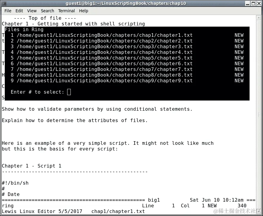
Task: Select ring entry 2 chapter2.txt path
Action: click(104, 41)
